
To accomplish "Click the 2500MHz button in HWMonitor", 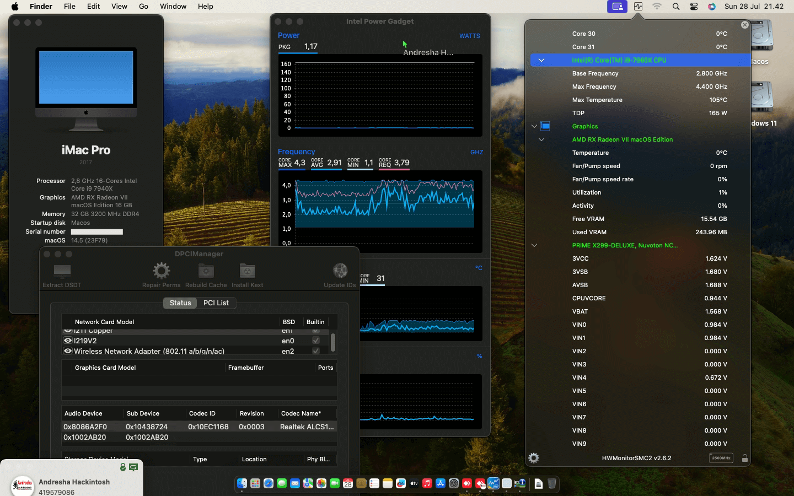I will pyautogui.click(x=721, y=458).
